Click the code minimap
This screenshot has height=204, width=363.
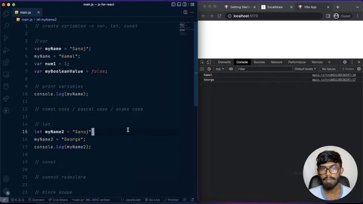point(186,29)
